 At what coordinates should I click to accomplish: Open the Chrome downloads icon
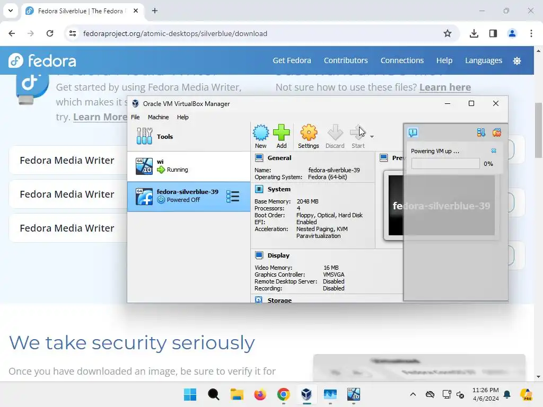click(474, 33)
